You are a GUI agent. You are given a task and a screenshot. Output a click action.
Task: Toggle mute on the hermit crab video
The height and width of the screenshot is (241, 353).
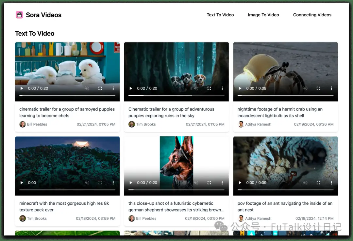pos(305,88)
